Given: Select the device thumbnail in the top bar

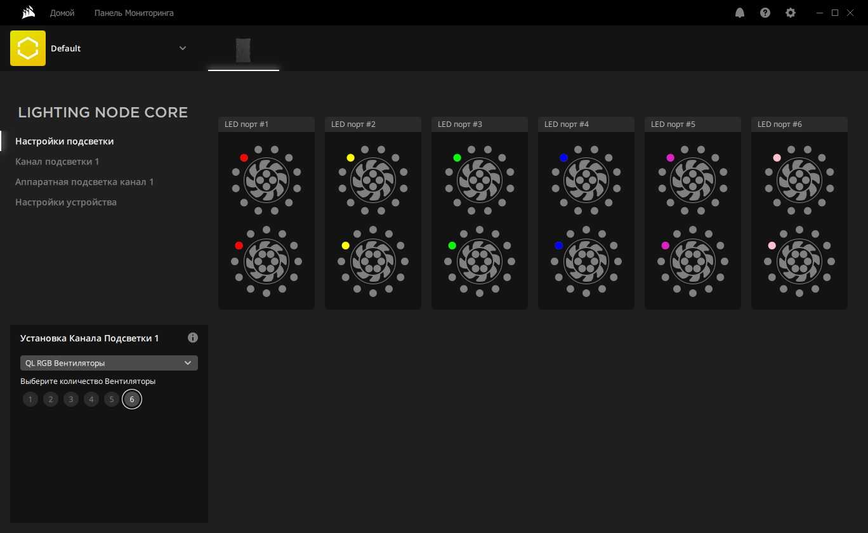Looking at the screenshot, I should click(244, 51).
